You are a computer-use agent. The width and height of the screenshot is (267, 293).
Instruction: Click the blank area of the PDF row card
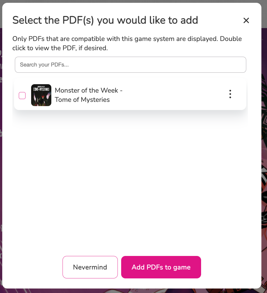pos(174,95)
